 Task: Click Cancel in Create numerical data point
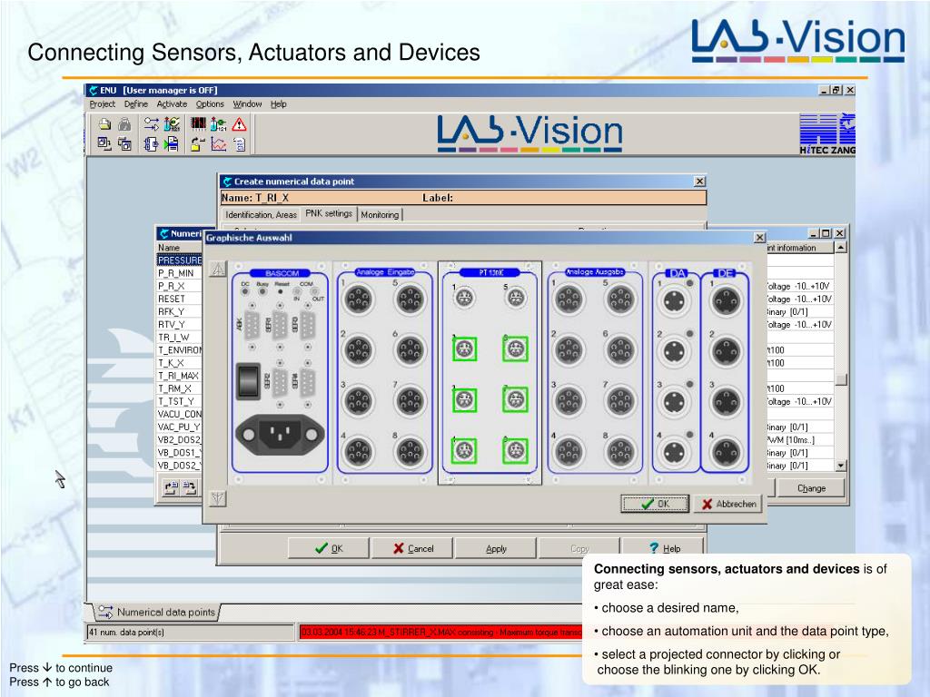(x=413, y=548)
